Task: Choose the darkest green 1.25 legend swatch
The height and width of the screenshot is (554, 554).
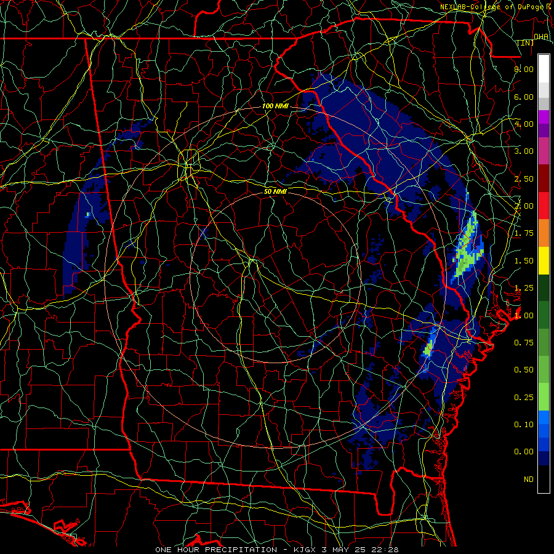Action: 544,287
